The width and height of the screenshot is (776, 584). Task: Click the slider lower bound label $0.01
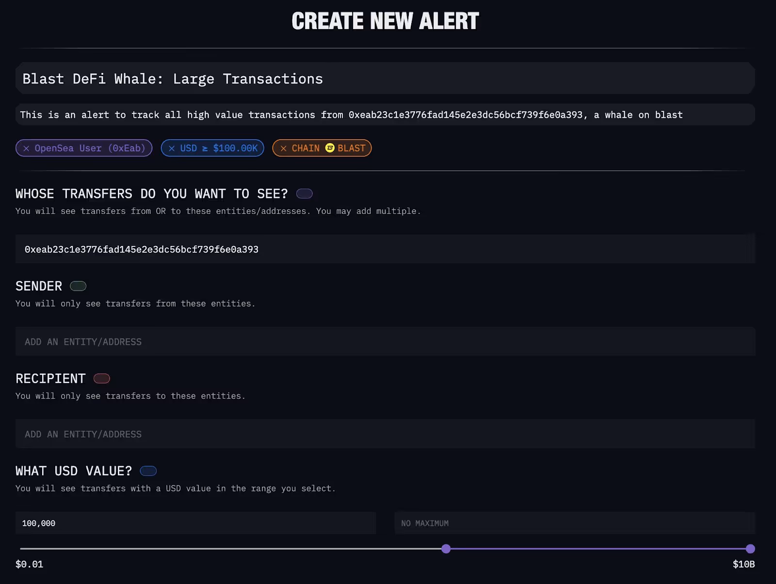click(x=30, y=564)
